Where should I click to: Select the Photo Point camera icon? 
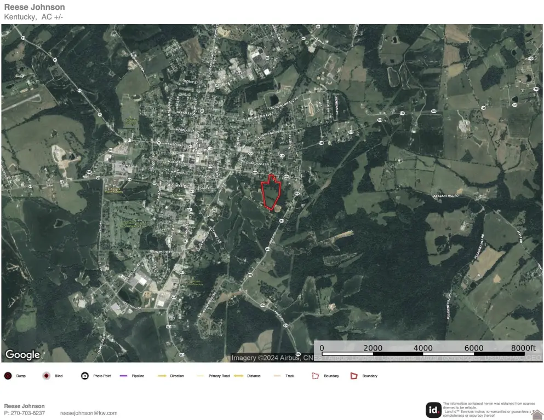tap(85, 376)
